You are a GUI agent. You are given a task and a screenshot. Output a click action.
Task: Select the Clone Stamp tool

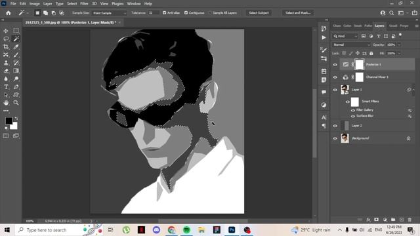point(6,63)
